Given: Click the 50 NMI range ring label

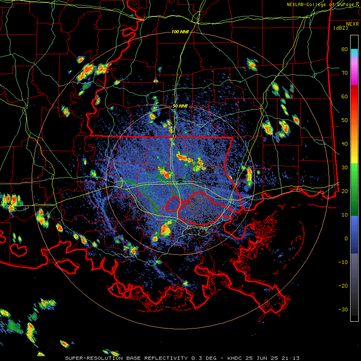Looking at the screenshot, I should pos(180,106).
